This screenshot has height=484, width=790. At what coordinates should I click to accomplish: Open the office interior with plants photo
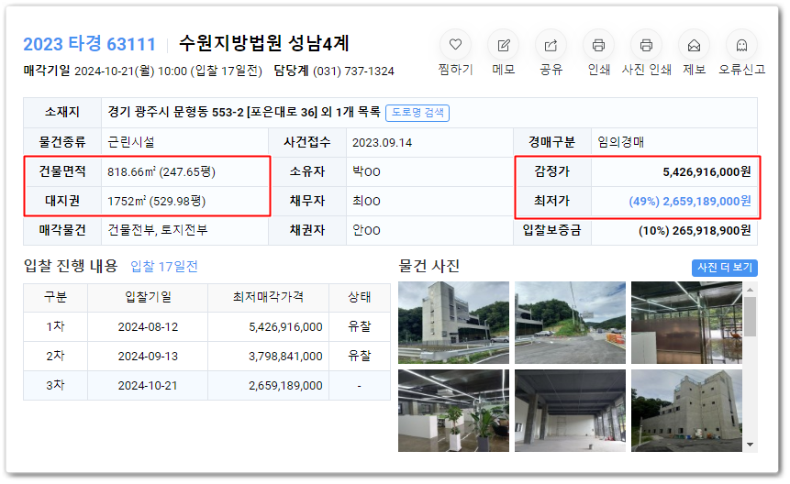tap(453, 411)
